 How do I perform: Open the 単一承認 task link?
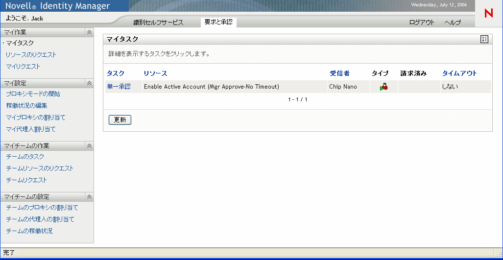pos(119,87)
